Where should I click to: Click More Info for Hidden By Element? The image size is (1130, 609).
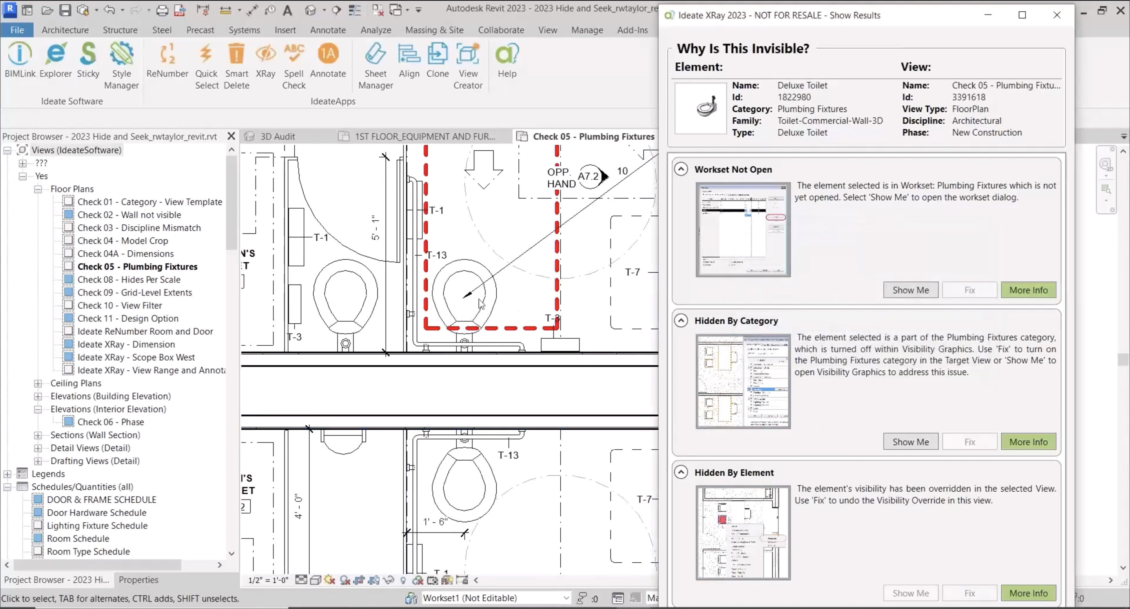1028,593
